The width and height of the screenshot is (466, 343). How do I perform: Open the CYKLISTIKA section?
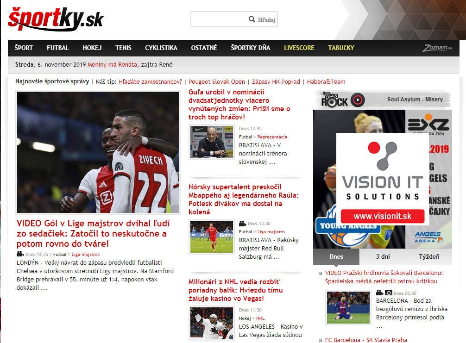pyautogui.click(x=161, y=48)
